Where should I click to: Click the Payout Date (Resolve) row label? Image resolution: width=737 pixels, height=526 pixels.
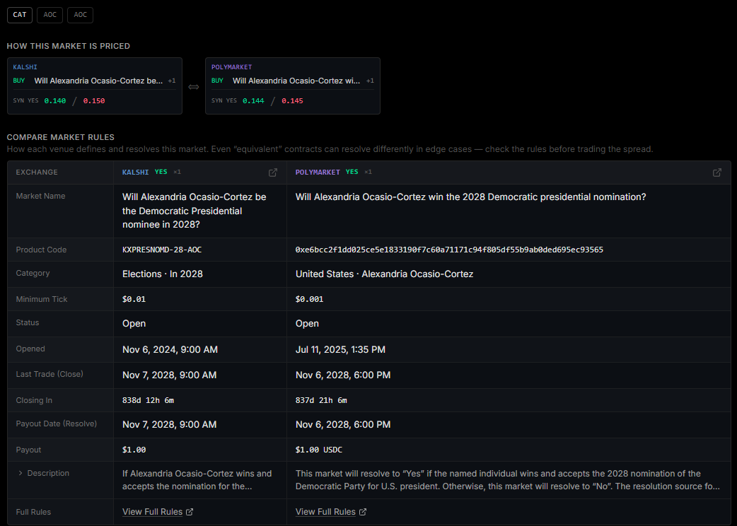coord(57,423)
